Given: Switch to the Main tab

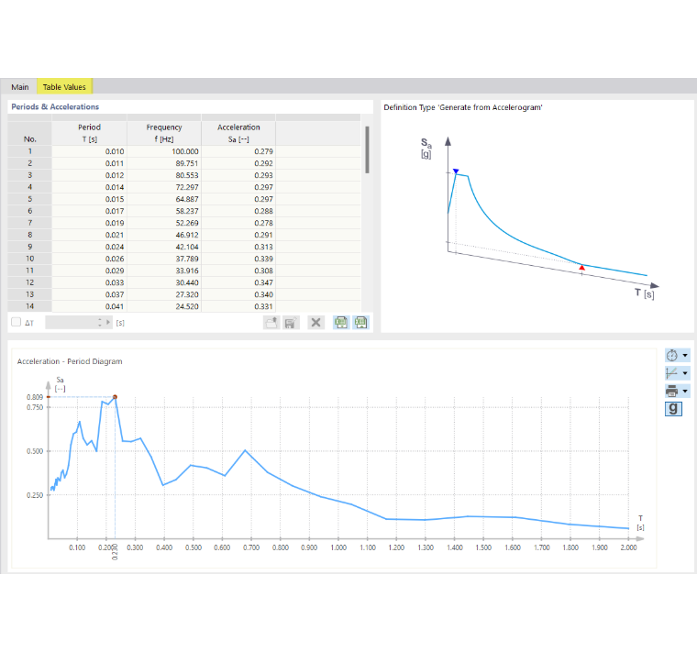Looking at the screenshot, I should tap(20, 87).
